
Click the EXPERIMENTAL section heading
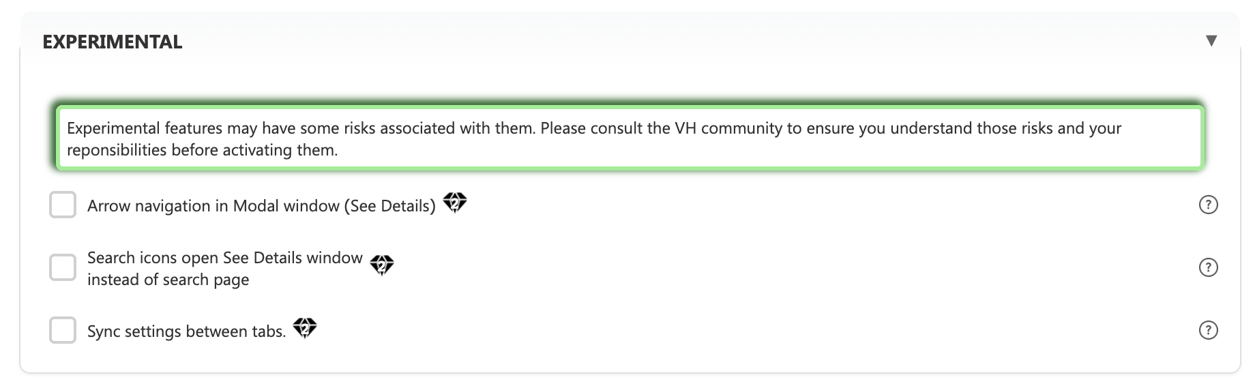pos(113,42)
